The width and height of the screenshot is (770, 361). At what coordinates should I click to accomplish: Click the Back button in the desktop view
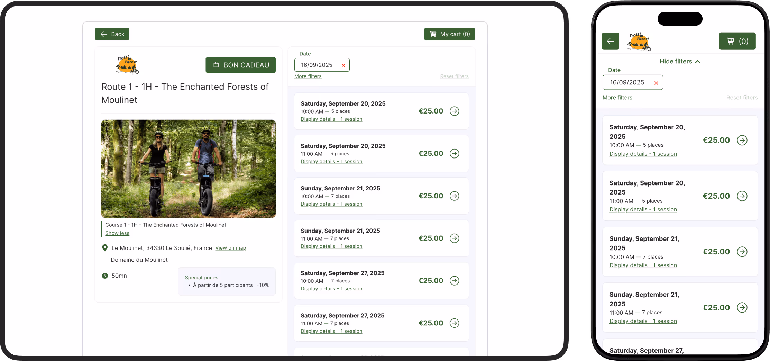point(112,34)
